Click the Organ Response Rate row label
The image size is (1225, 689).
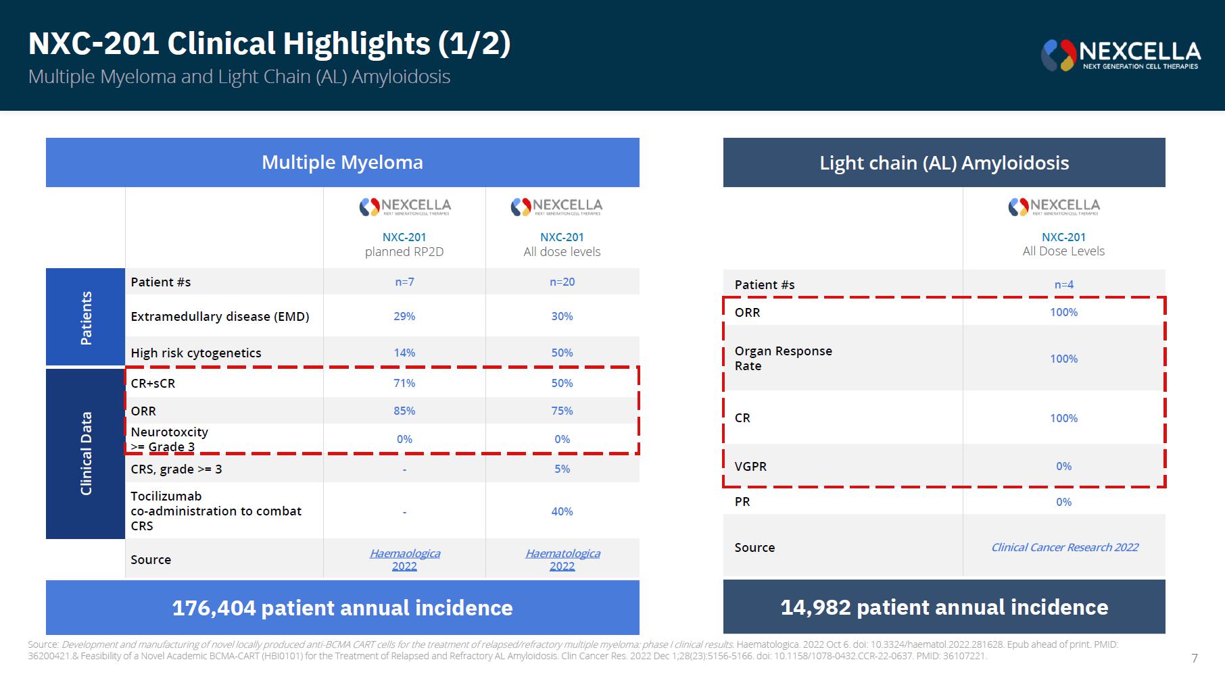click(x=784, y=358)
